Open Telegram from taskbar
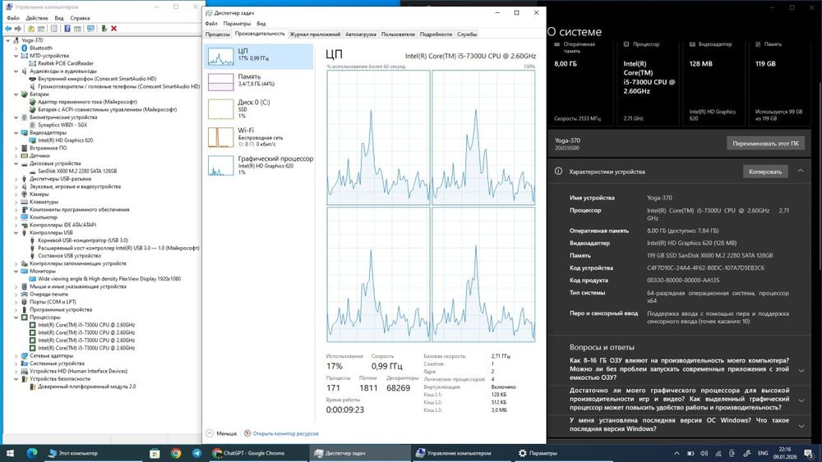This screenshot has height=462, width=822. pos(196,453)
